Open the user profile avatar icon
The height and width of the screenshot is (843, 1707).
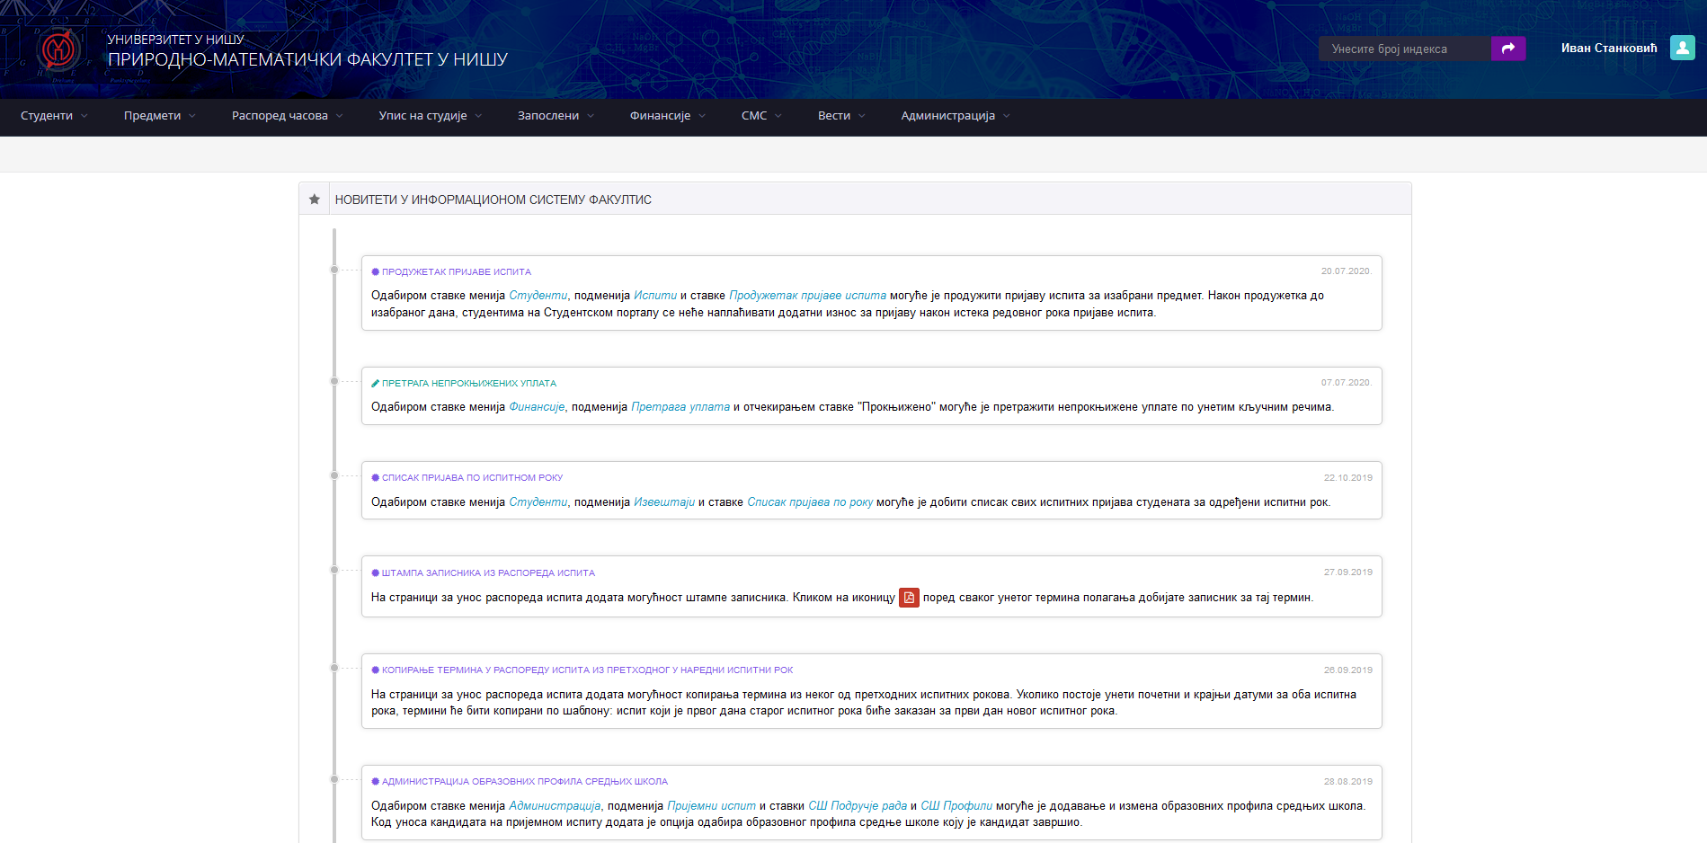(x=1682, y=48)
